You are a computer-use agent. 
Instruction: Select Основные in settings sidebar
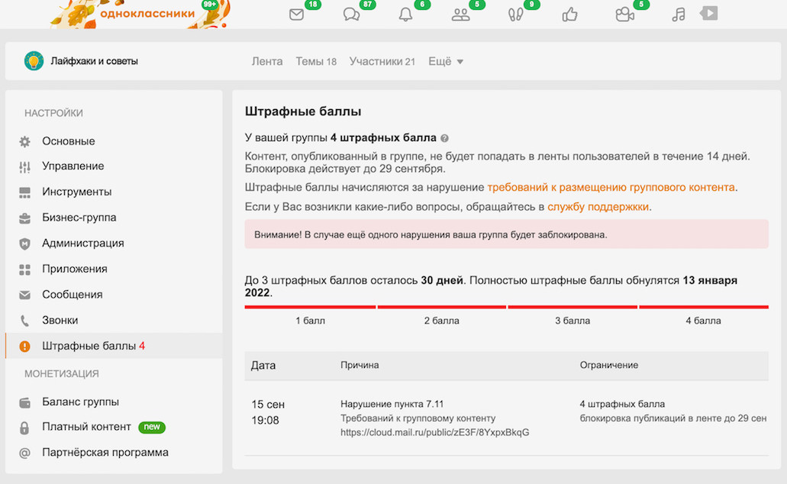pos(69,141)
